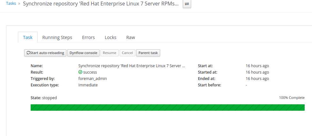Screen dimensions: 312x136
Task: Switch to the Locks tab
Action: click(110, 37)
